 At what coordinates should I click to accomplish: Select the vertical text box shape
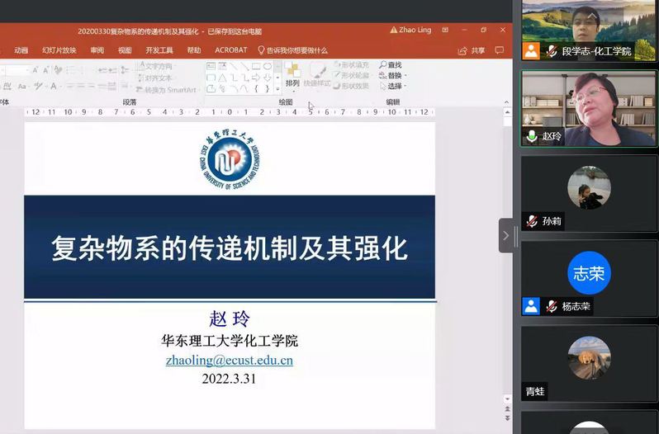[222, 66]
